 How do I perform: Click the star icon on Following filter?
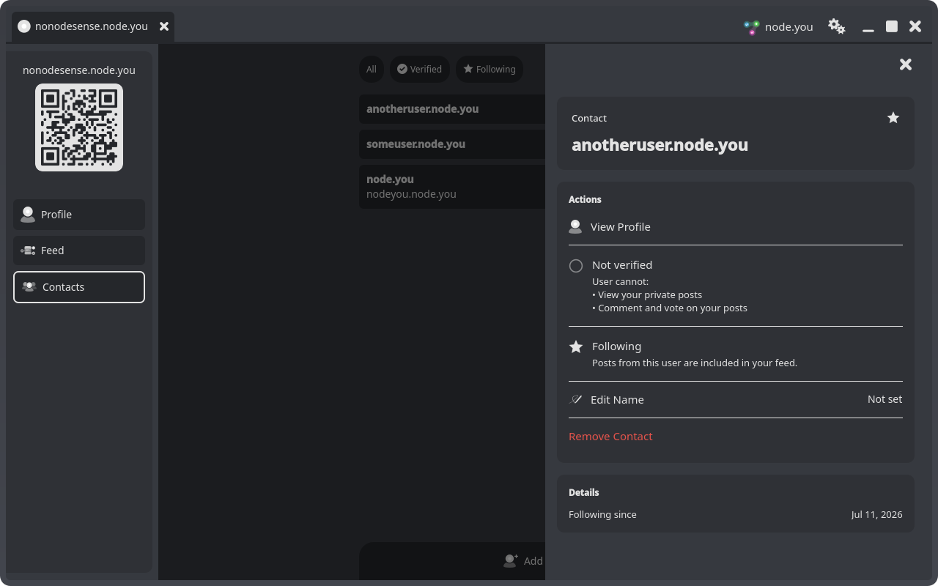[x=468, y=69]
